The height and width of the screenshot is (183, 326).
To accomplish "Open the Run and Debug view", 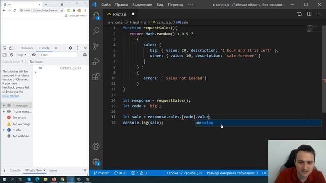I will [96, 62].
